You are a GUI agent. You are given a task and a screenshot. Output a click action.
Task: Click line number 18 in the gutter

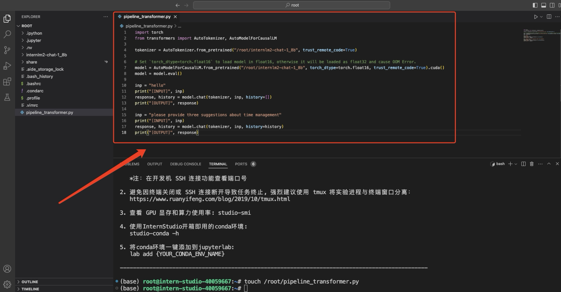[124, 133]
